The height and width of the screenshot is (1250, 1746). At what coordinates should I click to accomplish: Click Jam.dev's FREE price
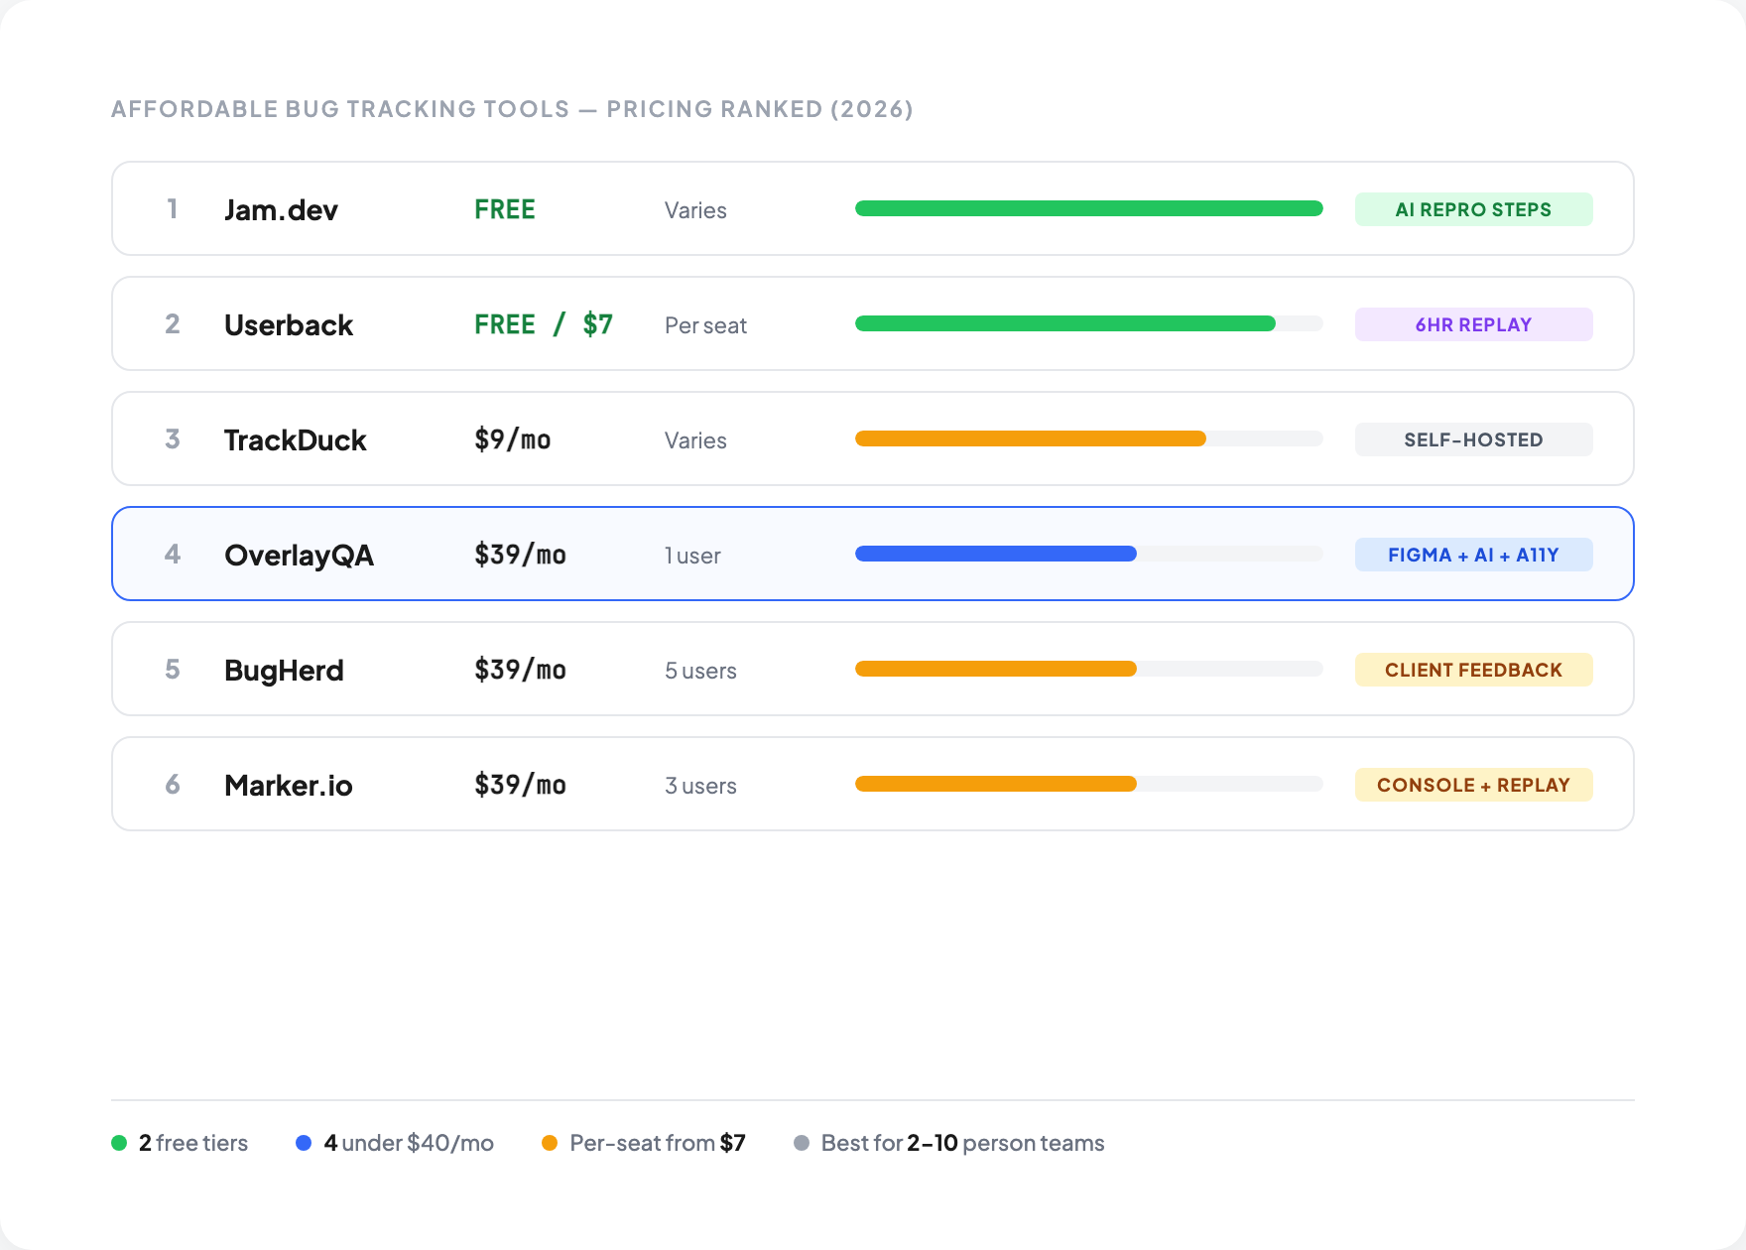point(505,209)
